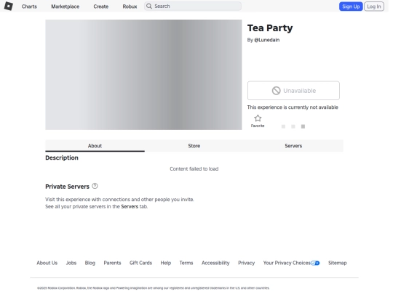Viewport: 393px width, 294px height.
Task: Open the Parents footer link
Action: coord(112,263)
